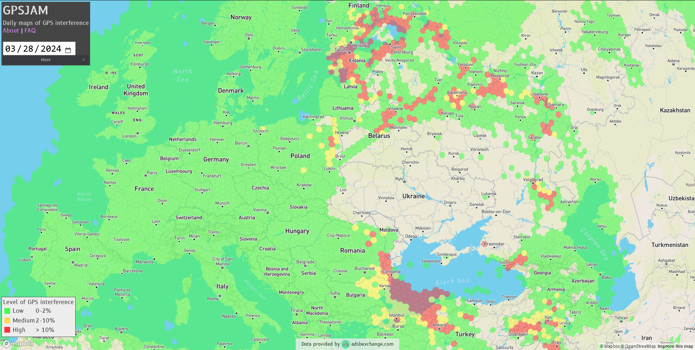Click the Norway country label
695x350 pixels.
241,17
